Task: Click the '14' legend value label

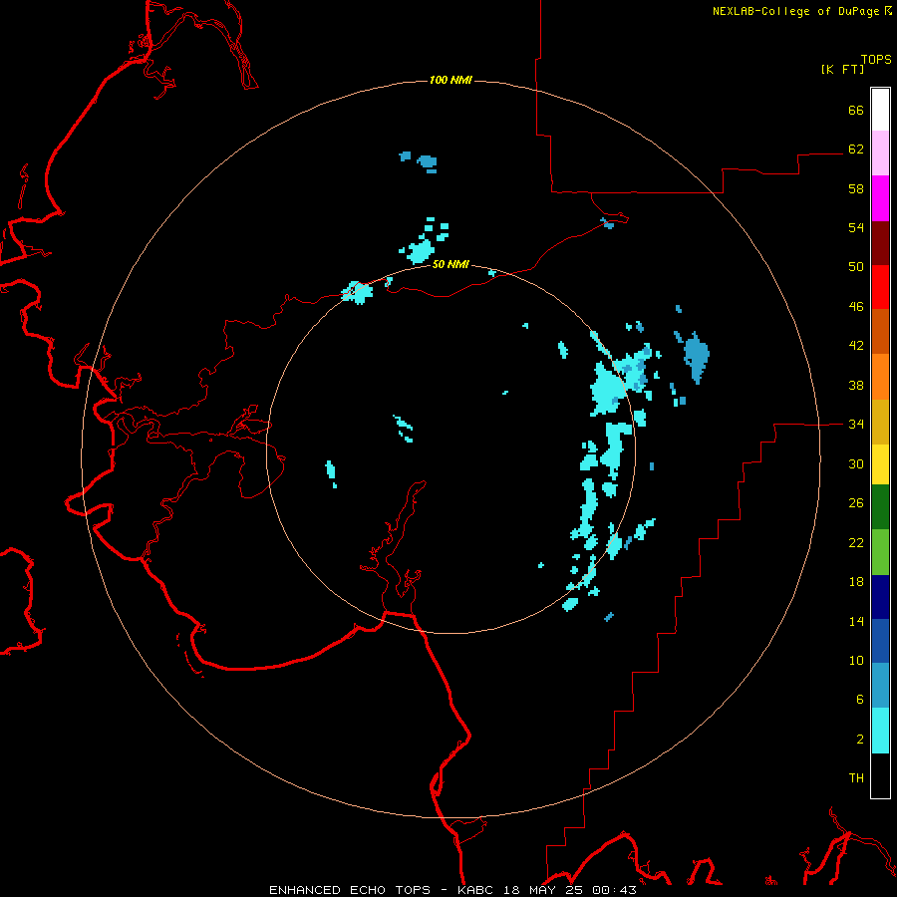Action: tap(856, 621)
